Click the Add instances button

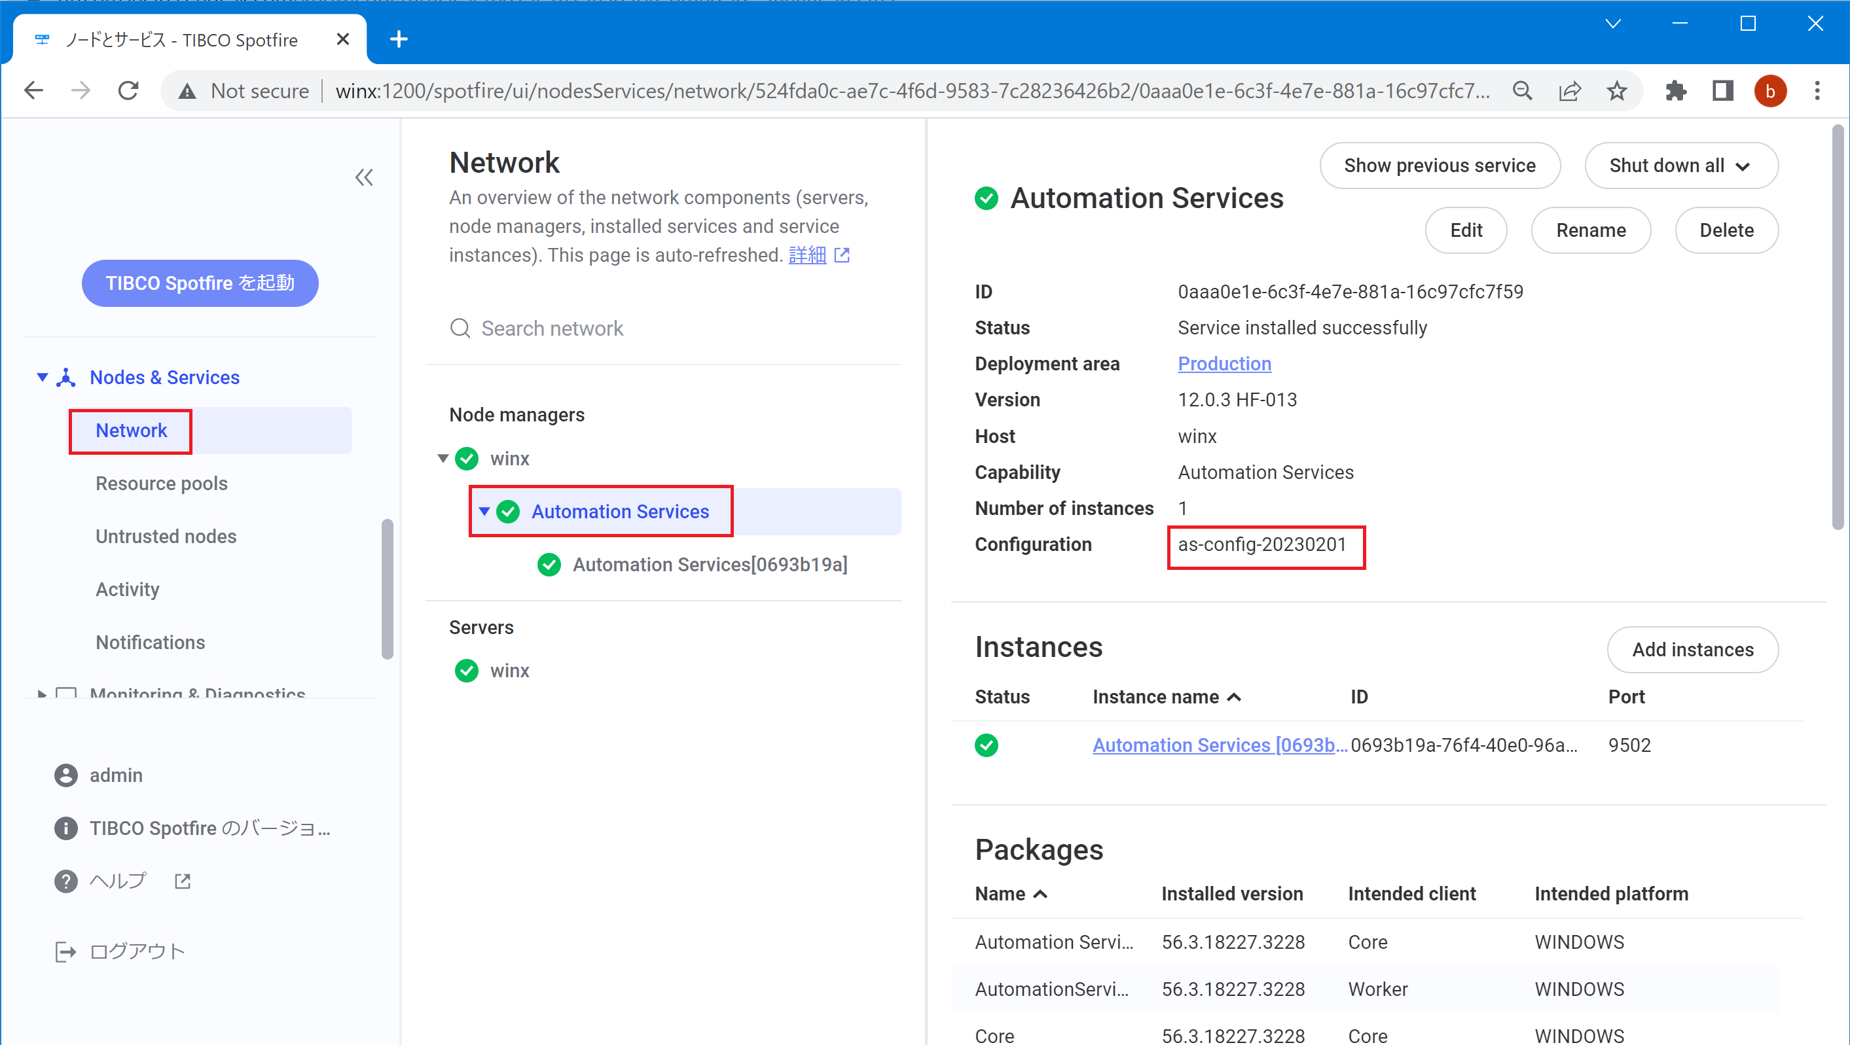(x=1693, y=650)
